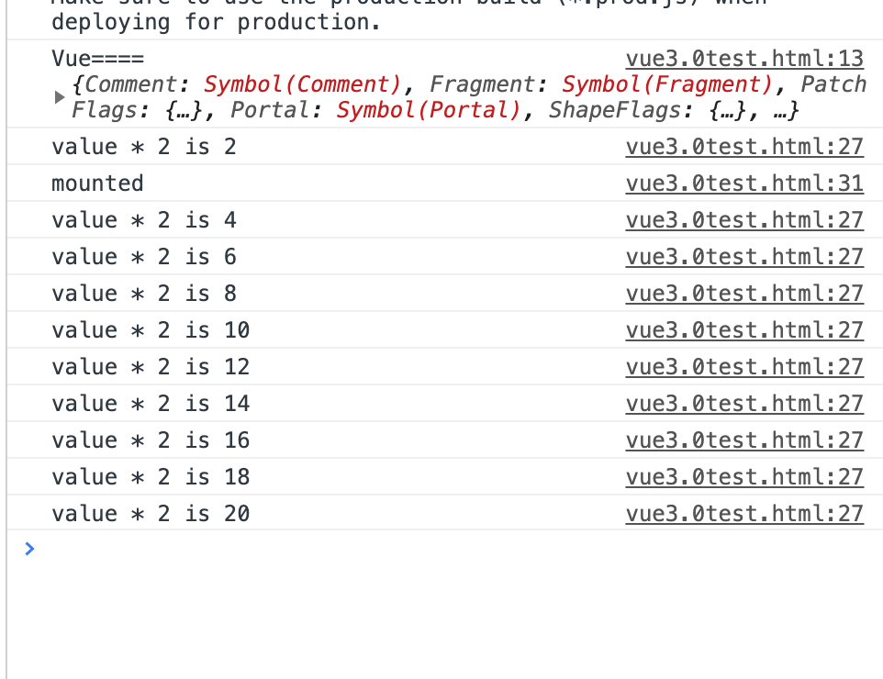Click the 'Symbol(Comment)' value in the Vue object
The height and width of the screenshot is (679, 883).
coord(302,84)
